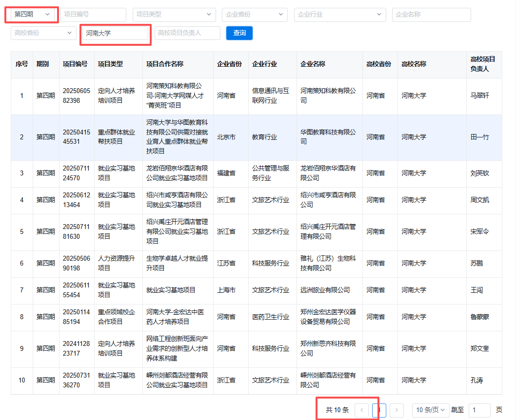The width and height of the screenshot is (516, 420).
Task: Select project number 2025050690198
Action: [x=77, y=263]
